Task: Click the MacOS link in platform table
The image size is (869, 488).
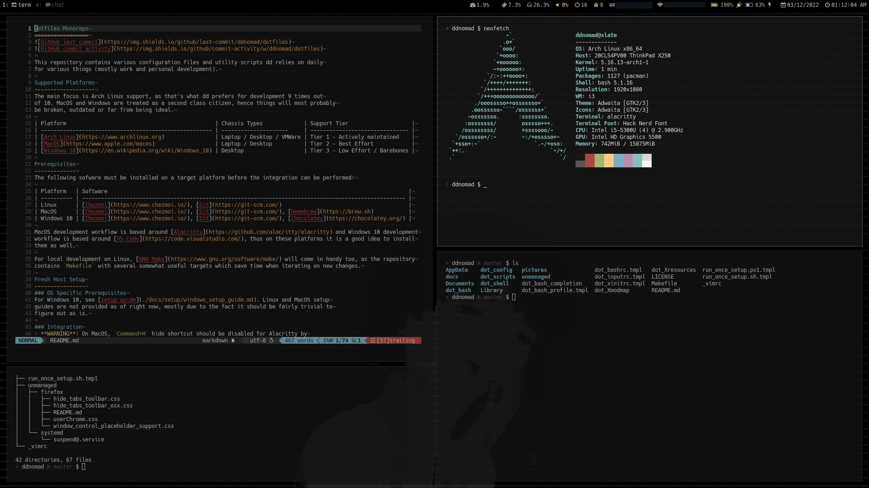Action: (52, 144)
